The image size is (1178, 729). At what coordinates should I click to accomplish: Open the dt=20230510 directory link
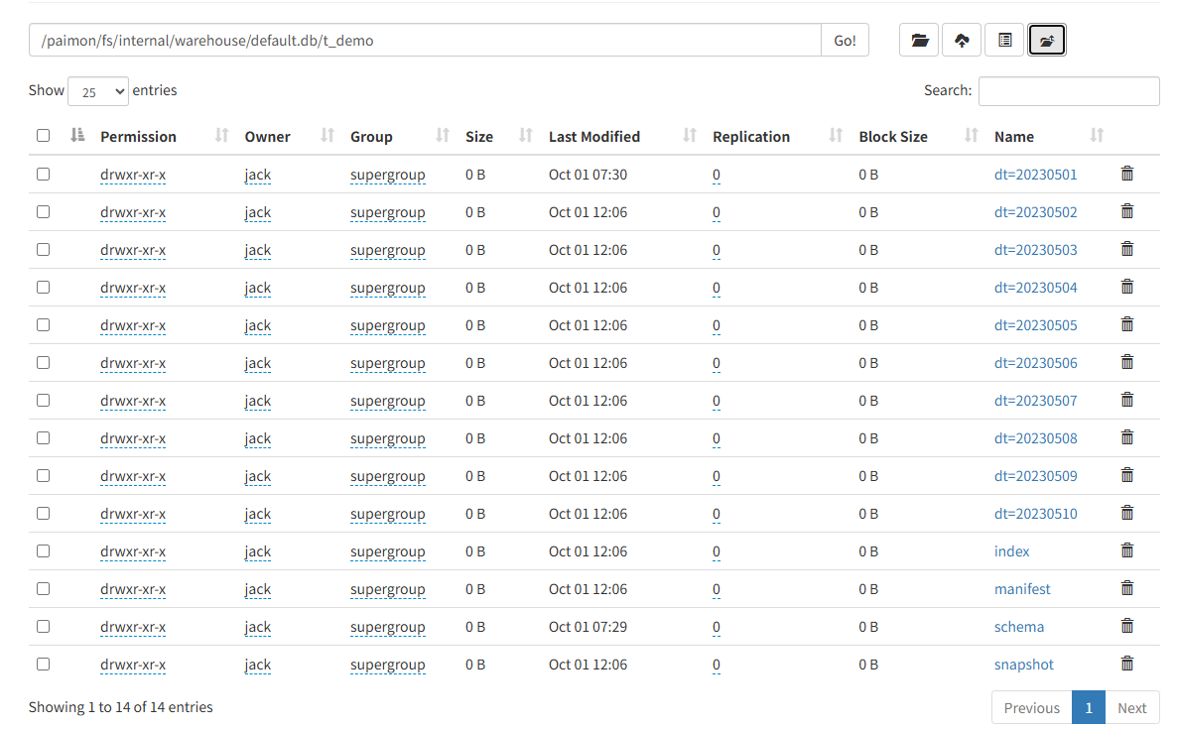click(x=1035, y=514)
